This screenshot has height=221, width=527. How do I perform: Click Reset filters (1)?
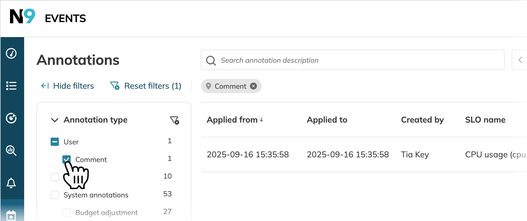(x=146, y=86)
